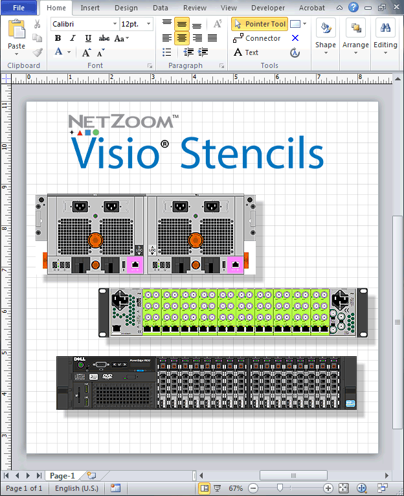
Task: Toggle italic formatting
Action: point(73,38)
